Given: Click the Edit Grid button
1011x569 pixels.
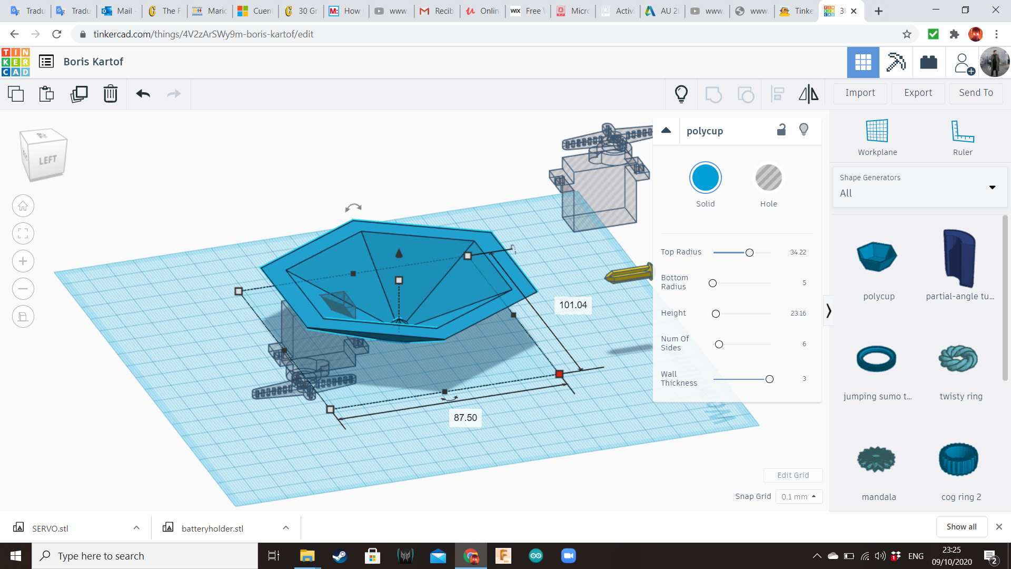Looking at the screenshot, I should coord(792,475).
